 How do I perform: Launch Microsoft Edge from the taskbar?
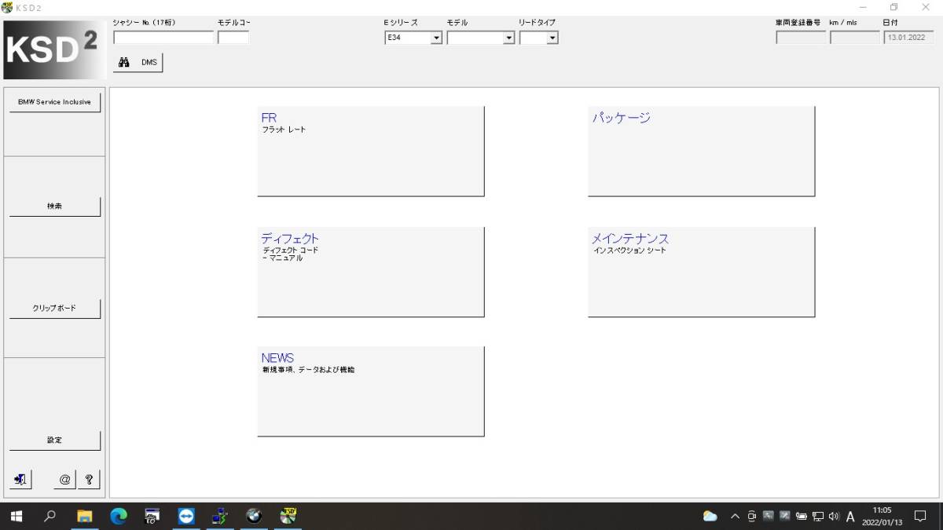pos(118,516)
